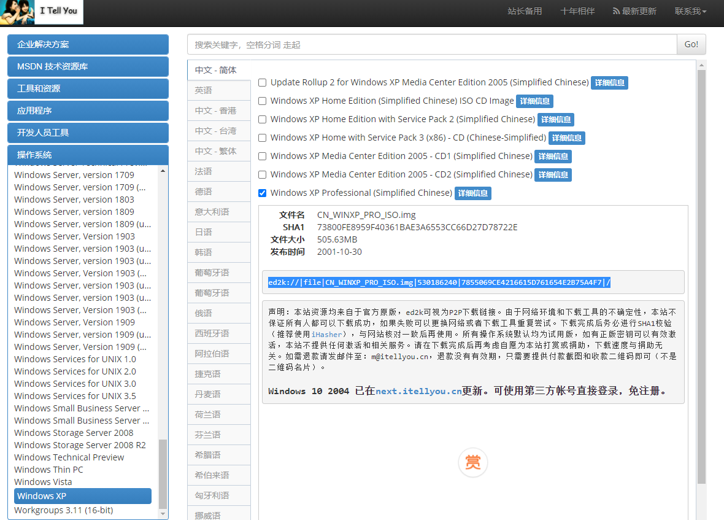Click the RSS 最新更新 icon link
Image resolution: width=724 pixels, height=520 pixels.
pyautogui.click(x=634, y=11)
